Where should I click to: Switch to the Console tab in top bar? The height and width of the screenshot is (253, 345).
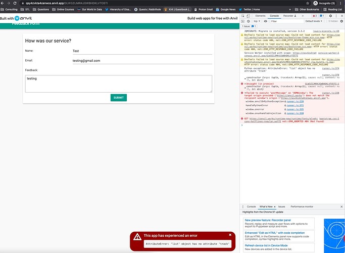(x=274, y=16)
